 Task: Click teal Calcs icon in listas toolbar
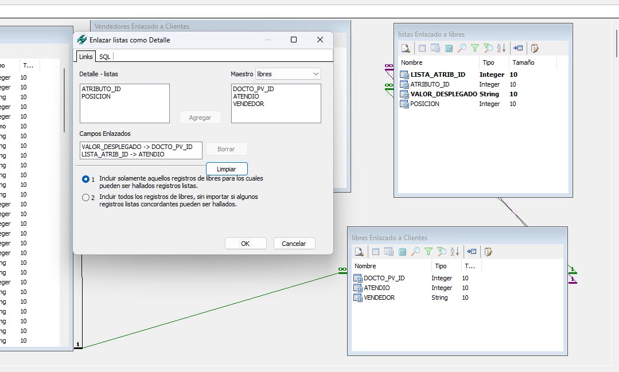(449, 48)
